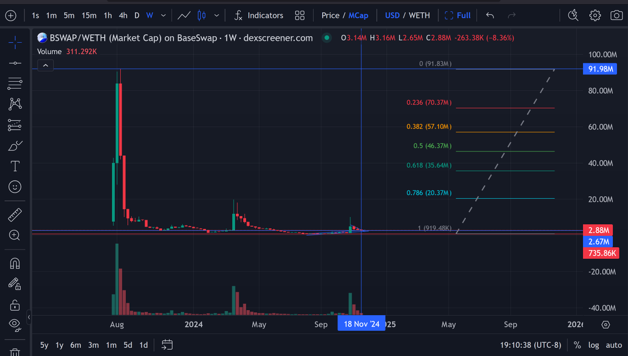Screen dimensions: 628x356
Task: Select the zoom in tool
Action: pos(15,235)
